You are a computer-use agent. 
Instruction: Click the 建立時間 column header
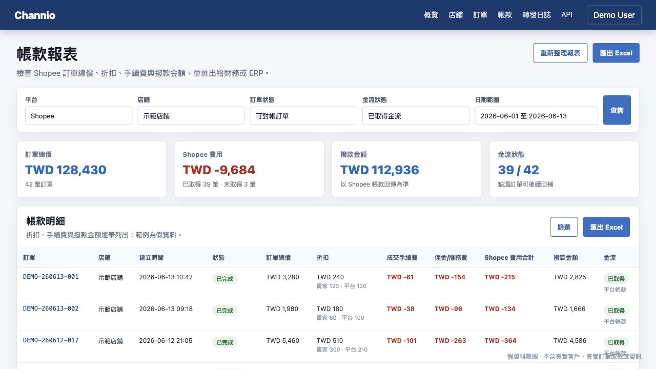click(151, 258)
